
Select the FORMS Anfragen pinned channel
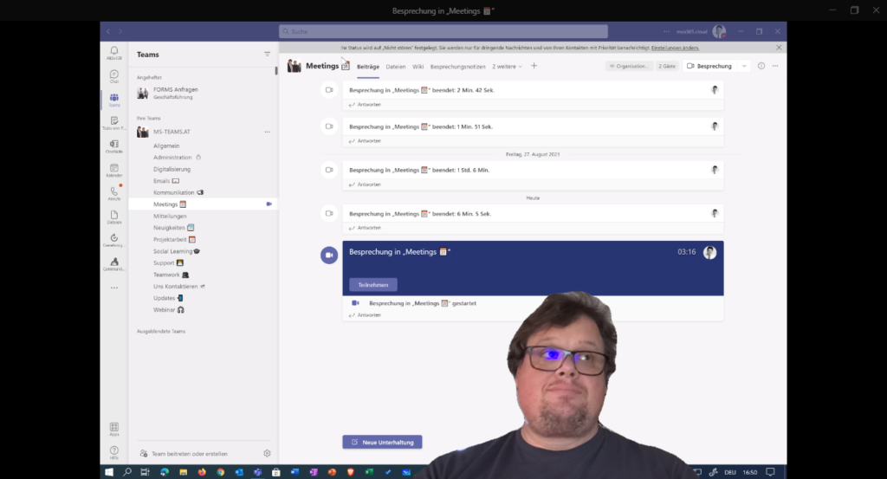click(203, 93)
